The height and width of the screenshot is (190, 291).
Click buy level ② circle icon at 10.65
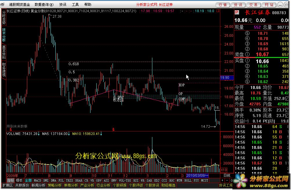(247, 66)
